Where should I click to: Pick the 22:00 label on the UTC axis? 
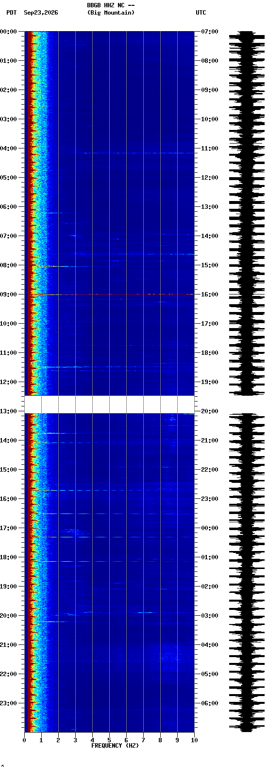point(210,470)
